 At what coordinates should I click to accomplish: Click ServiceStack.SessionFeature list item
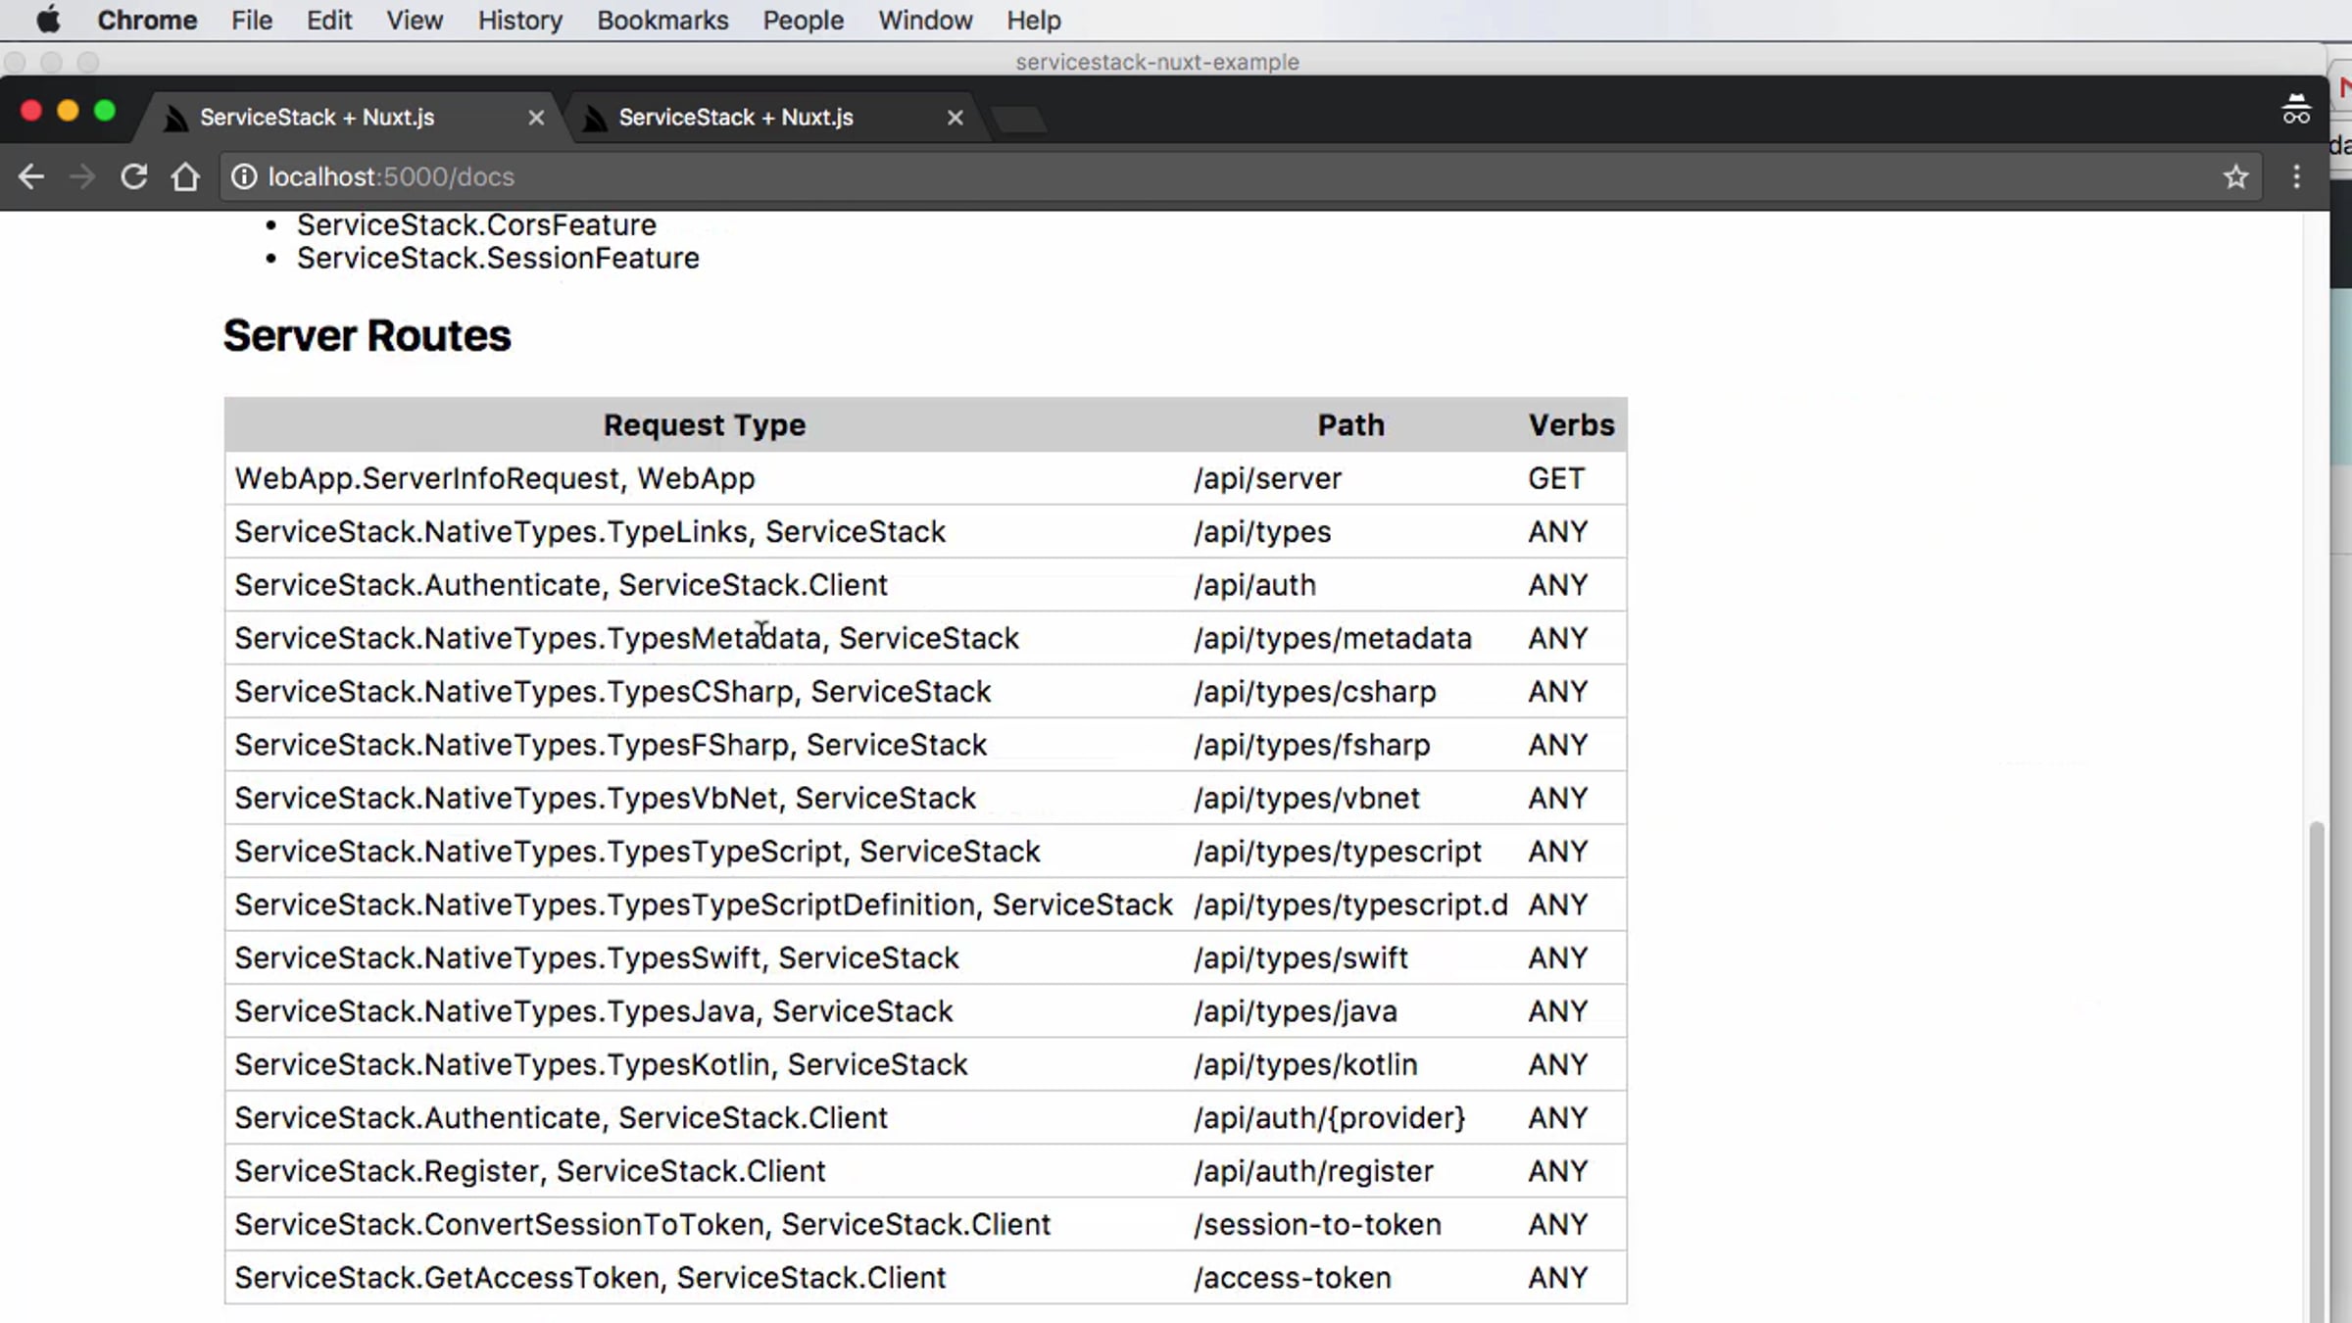(x=498, y=258)
